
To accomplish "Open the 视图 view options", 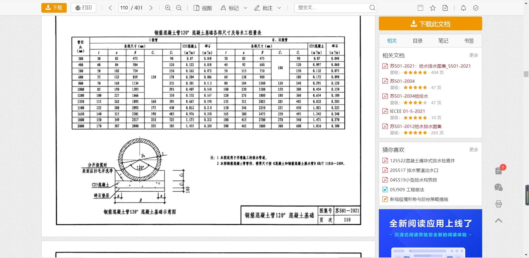I will 203,8.
